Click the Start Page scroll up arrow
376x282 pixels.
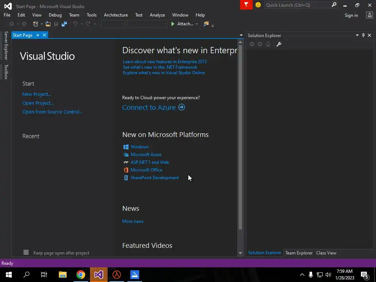pos(240,42)
